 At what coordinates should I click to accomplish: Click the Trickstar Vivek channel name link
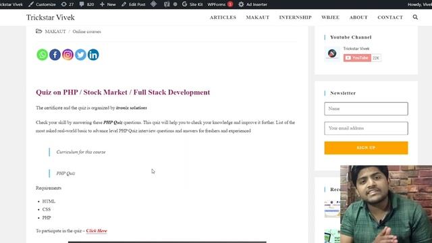coord(356,49)
